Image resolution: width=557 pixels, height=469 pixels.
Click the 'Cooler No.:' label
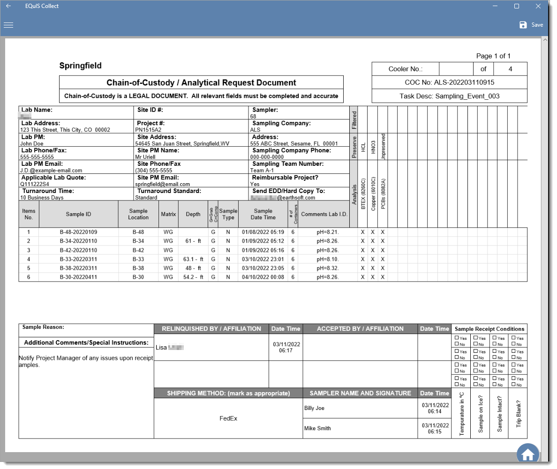tap(405, 69)
